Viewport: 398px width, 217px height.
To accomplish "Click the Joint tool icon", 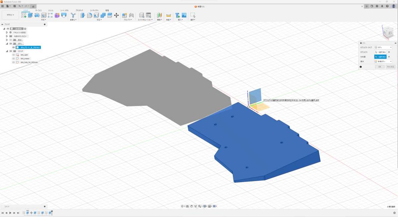I will tap(131, 15).
